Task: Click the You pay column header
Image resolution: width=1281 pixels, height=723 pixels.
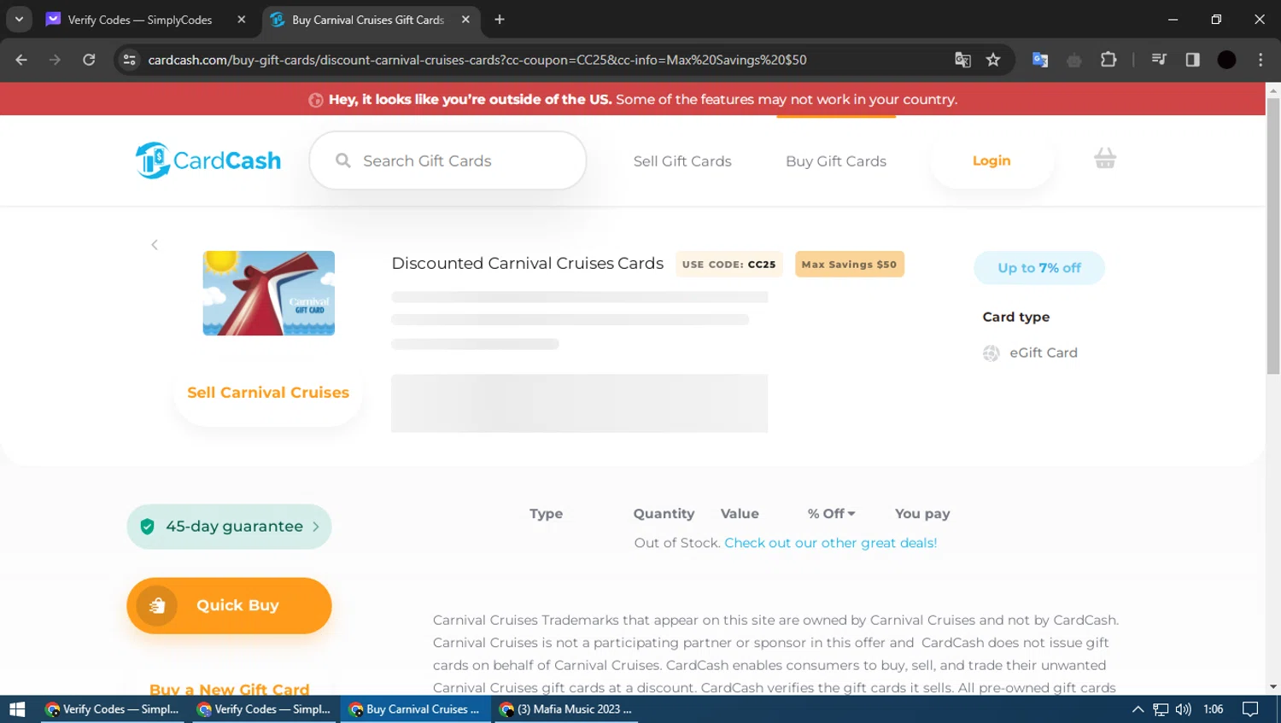Action: pos(922,514)
